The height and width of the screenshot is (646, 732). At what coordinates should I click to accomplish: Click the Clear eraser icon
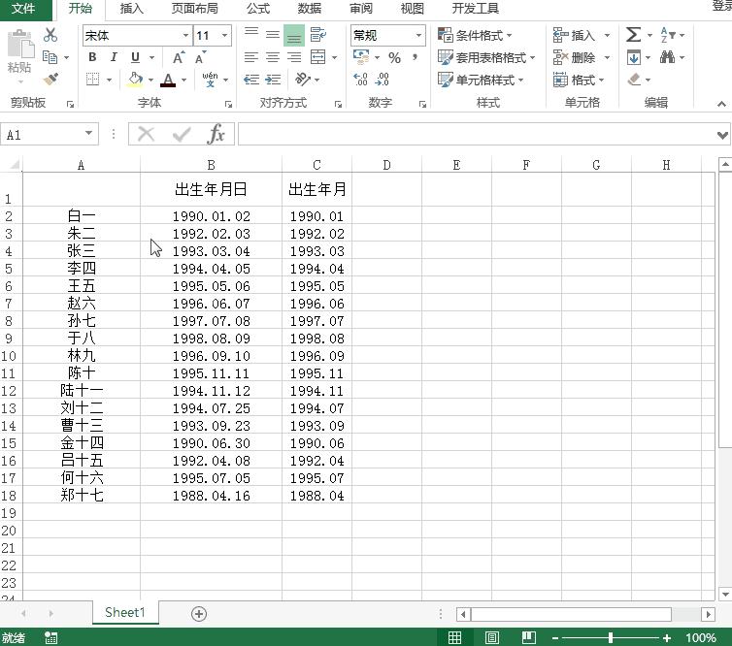tap(634, 80)
